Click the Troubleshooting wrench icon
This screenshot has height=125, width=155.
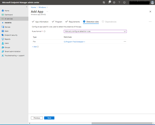[x=3, y=55]
